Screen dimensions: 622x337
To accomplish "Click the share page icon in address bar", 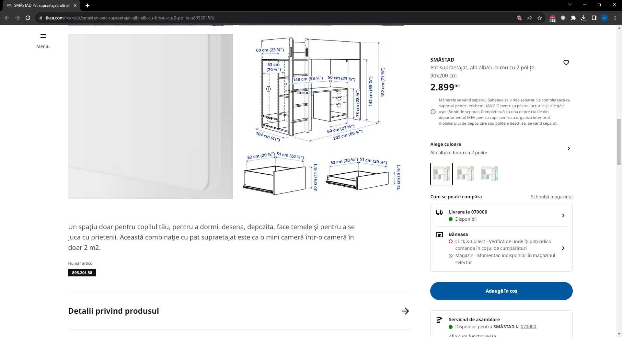I will click(x=529, y=18).
